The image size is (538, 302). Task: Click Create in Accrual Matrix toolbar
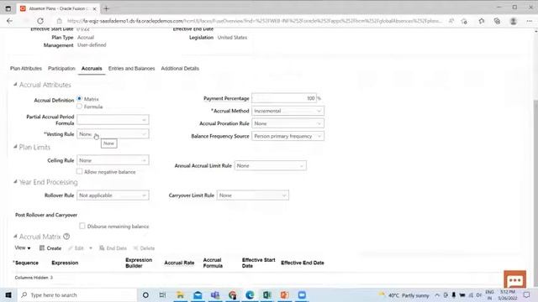(50, 248)
